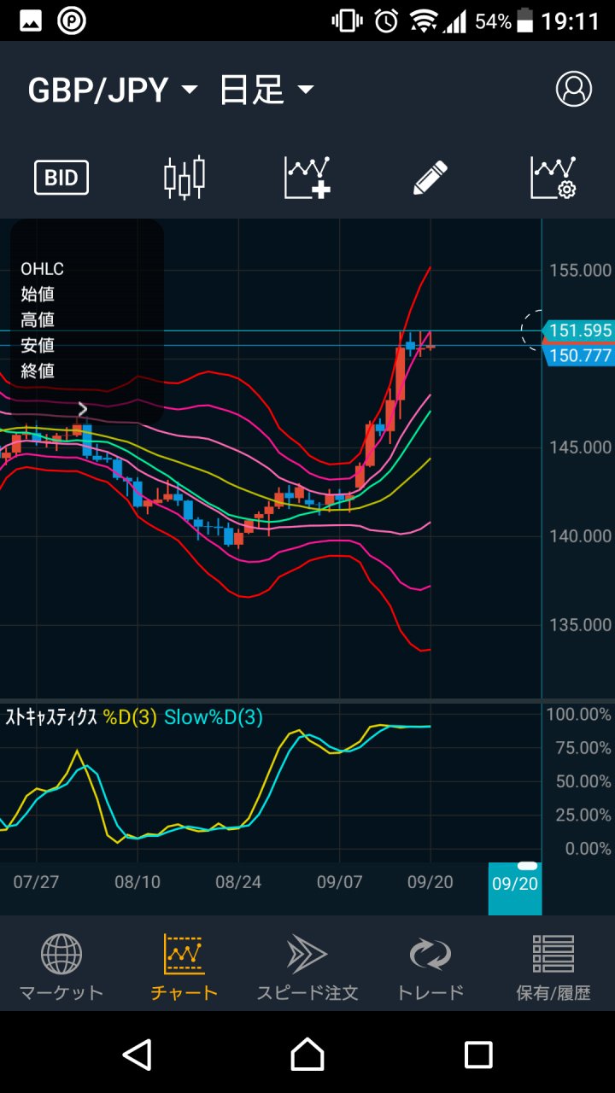Tap Android back navigation button
The height and width of the screenshot is (1093, 615).
pos(137,1055)
